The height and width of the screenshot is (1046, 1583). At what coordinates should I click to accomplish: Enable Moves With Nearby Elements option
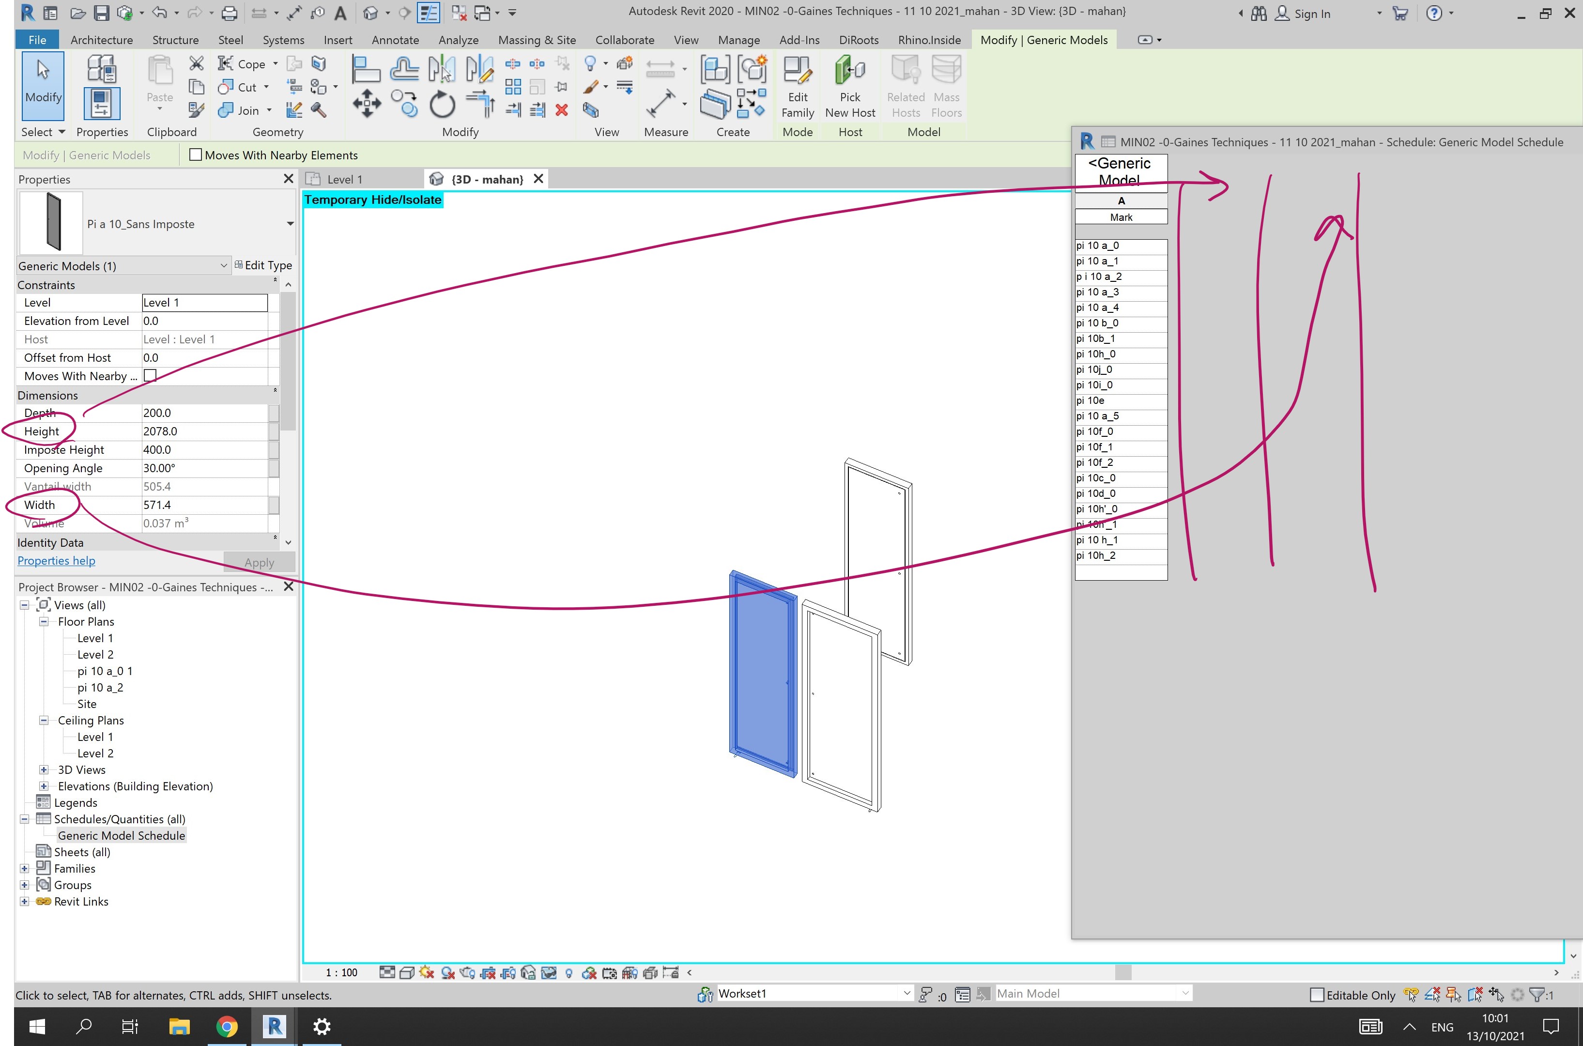click(195, 155)
